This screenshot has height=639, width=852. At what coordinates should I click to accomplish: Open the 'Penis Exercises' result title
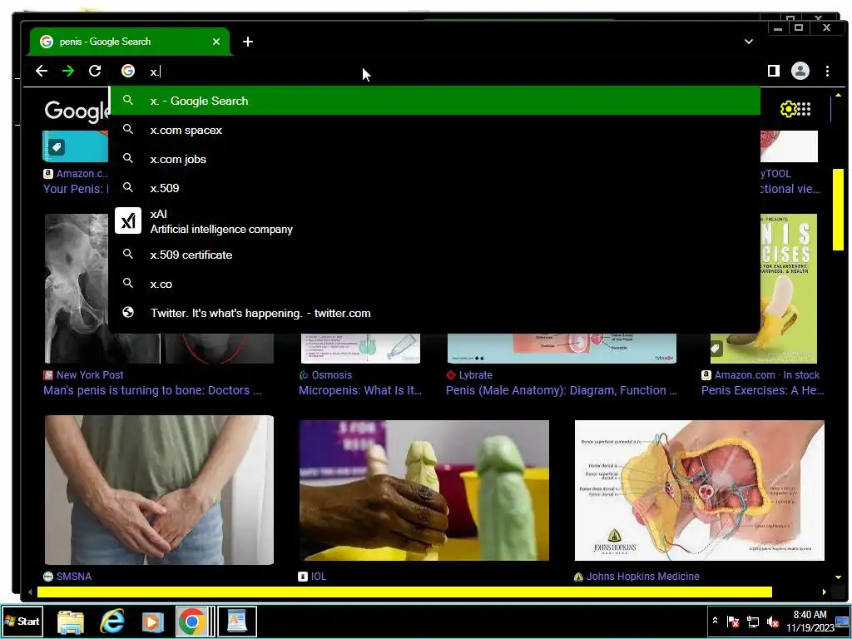[762, 390]
